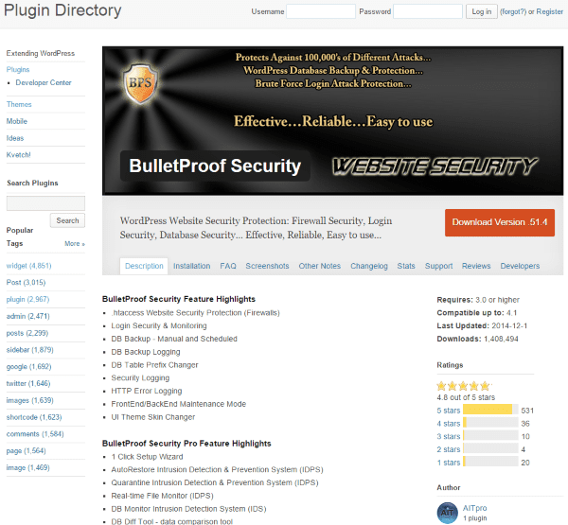Click Download Version .51.4 button

[x=500, y=222]
